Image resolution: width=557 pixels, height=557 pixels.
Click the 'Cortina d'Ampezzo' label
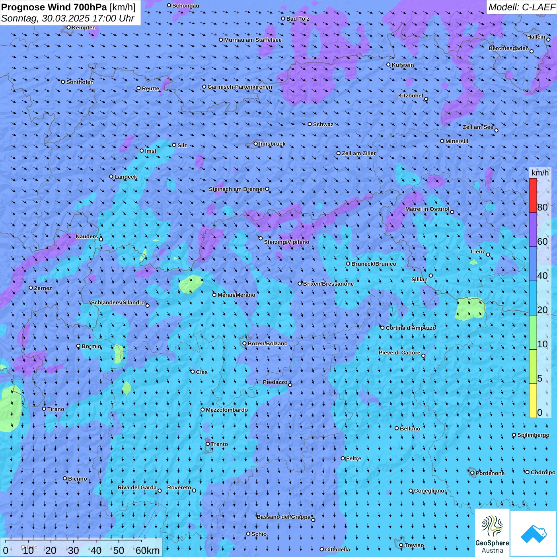[411, 328]
